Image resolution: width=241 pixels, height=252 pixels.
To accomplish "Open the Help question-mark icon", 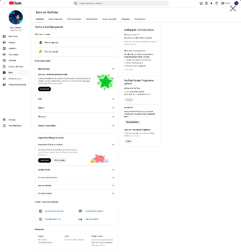I will [x=206, y=3].
